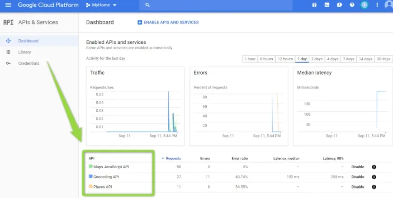Click the 40.74% error ratio value
The width and height of the screenshot is (393, 198).
tap(241, 177)
